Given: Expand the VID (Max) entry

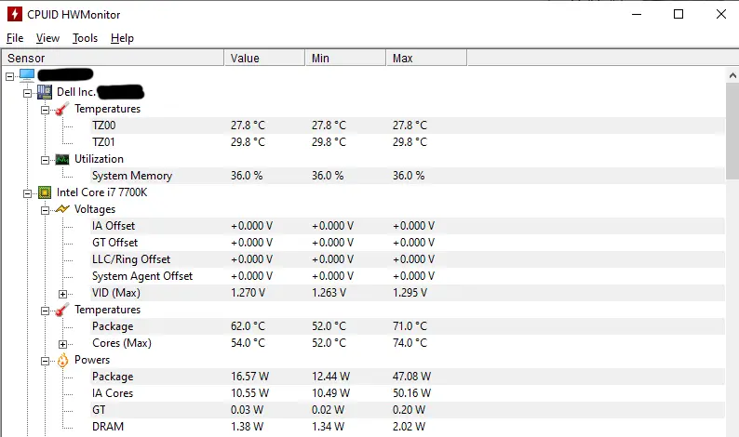Looking at the screenshot, I should click(62, 295).
